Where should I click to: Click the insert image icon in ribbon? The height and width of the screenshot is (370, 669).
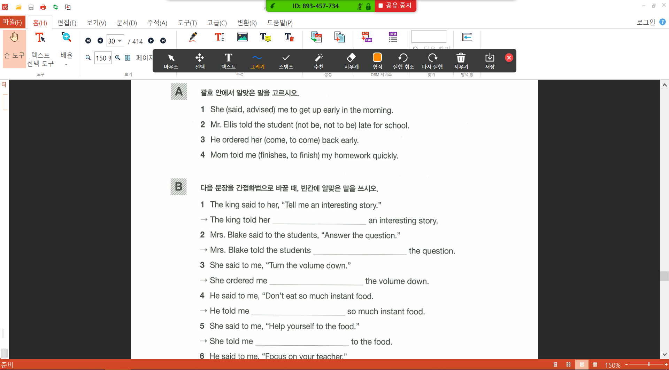coord(243,37)
